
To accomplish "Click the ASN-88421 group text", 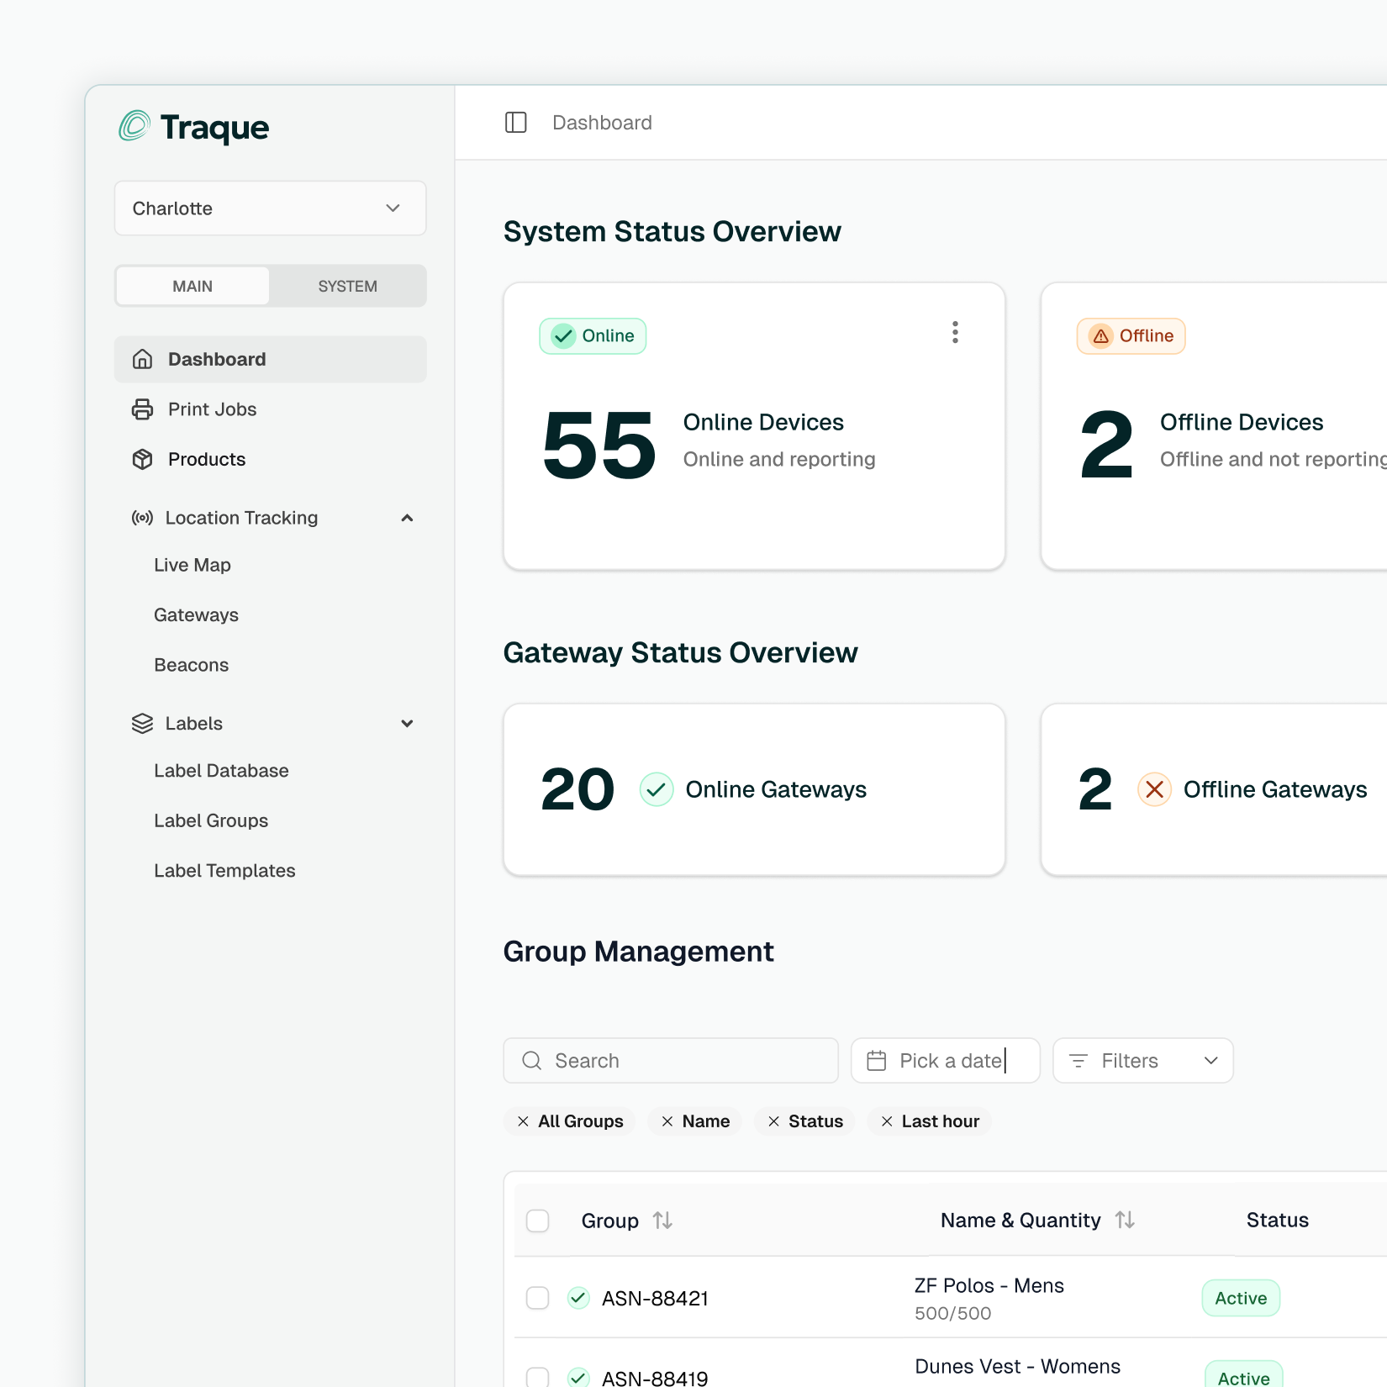I will [x=655, y=1299].
